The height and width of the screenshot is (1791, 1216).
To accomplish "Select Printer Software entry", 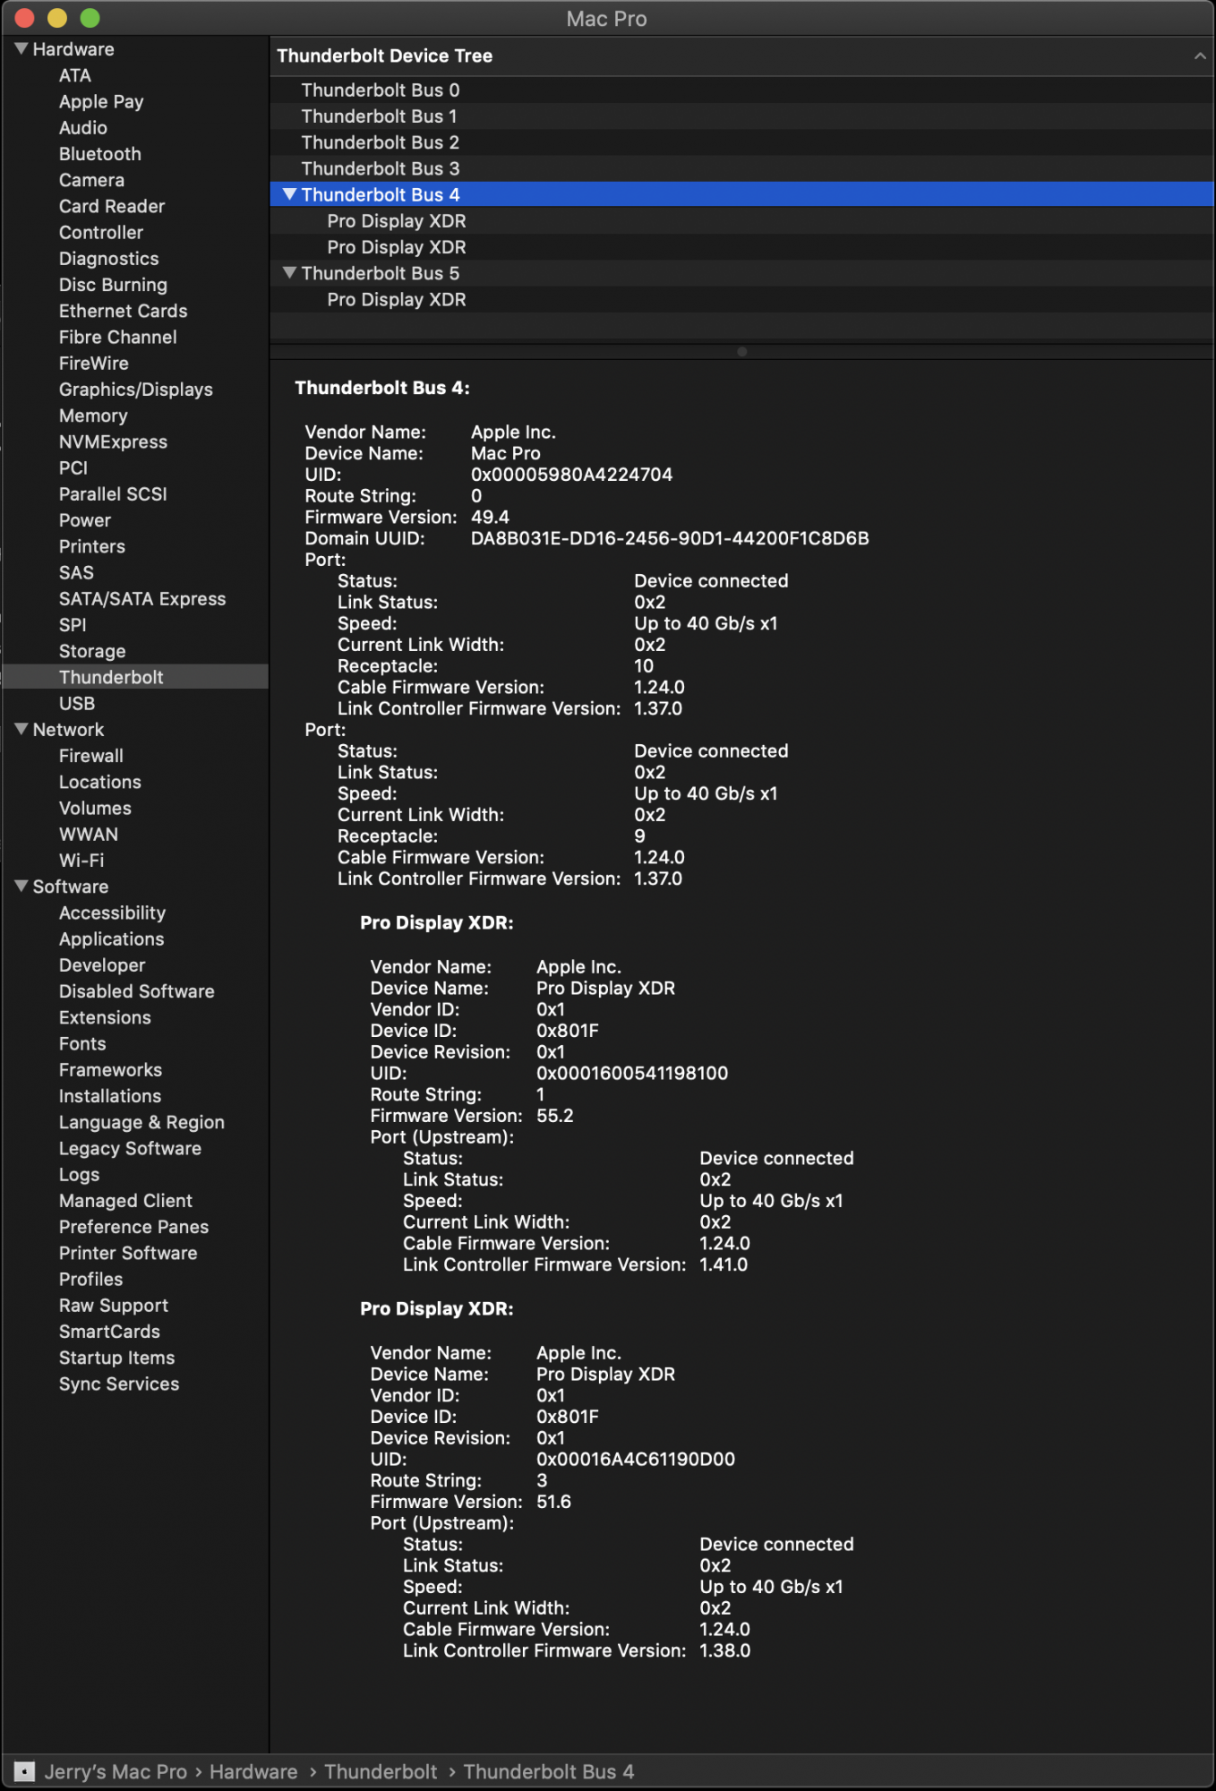I will pos(128,1253).
